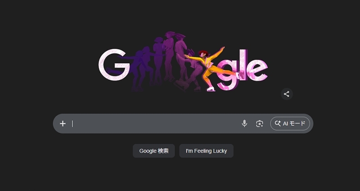Viewport: 360px width, 191px height.
Task: Click the skater's white ice skate in doodle
Action: coord(211,89)
